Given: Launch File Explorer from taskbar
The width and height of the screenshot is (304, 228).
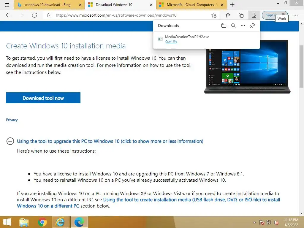Looking at the screenshot, I should [x=24, y=222].
